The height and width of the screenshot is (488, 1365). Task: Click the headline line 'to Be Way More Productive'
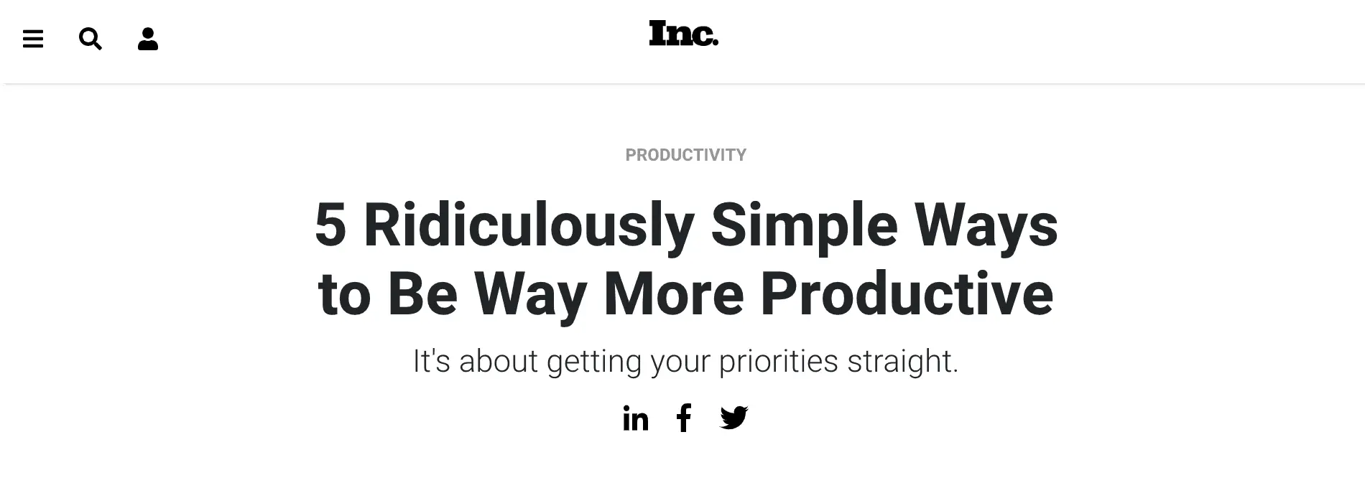pos(686,294)
